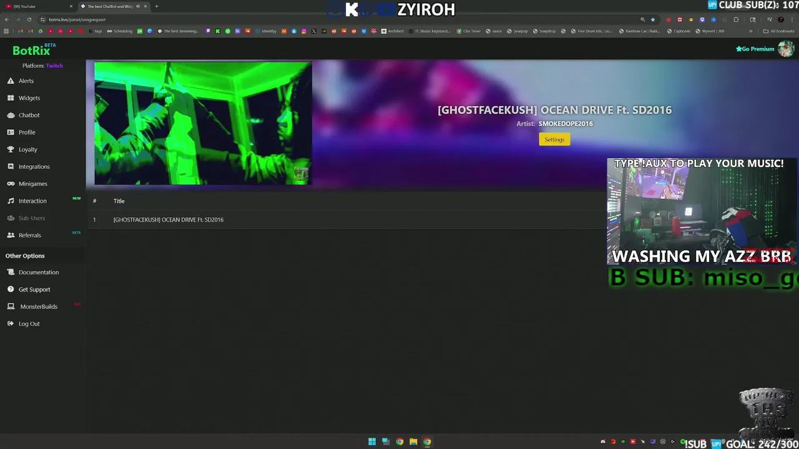Open user avatar in top right corner

pyautogui.click(x=785, y=49)
